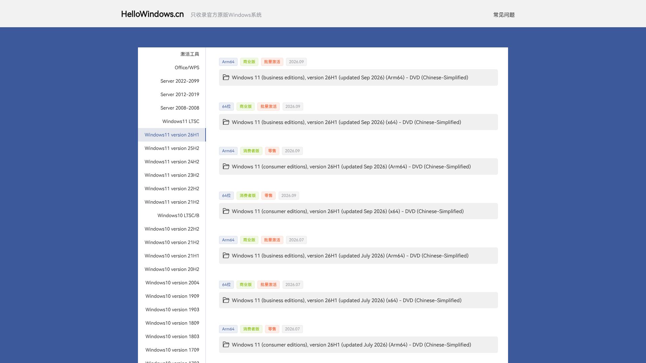Select Server 2008-2008 sidebar entry

(x=172, y=108)
